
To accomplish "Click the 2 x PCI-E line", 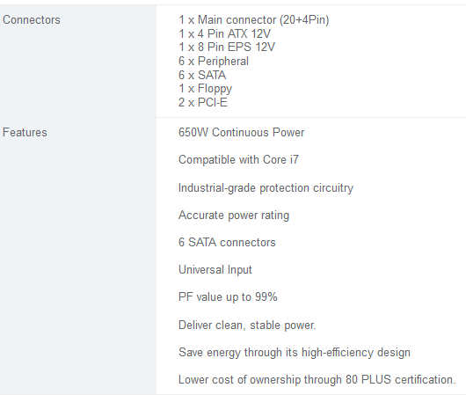I will [203, 102].
